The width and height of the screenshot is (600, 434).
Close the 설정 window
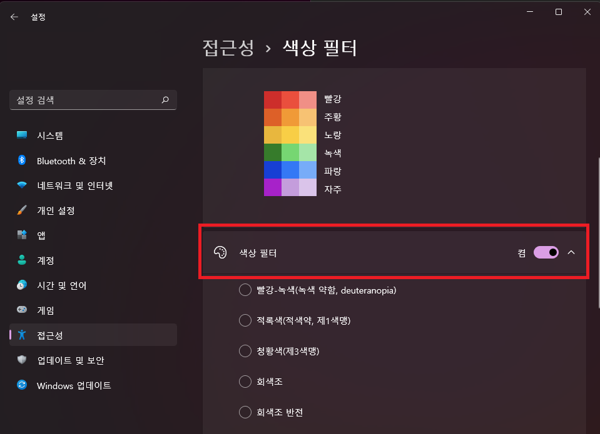587,12
